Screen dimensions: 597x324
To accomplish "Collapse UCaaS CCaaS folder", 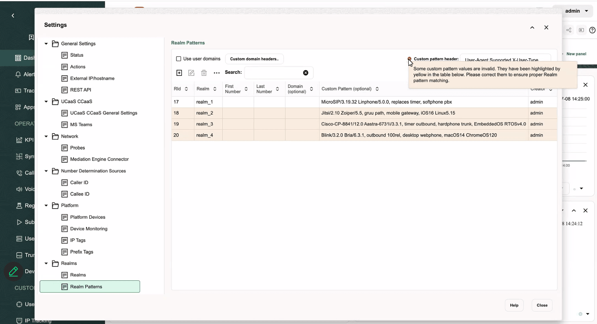I will coord(46,101).
